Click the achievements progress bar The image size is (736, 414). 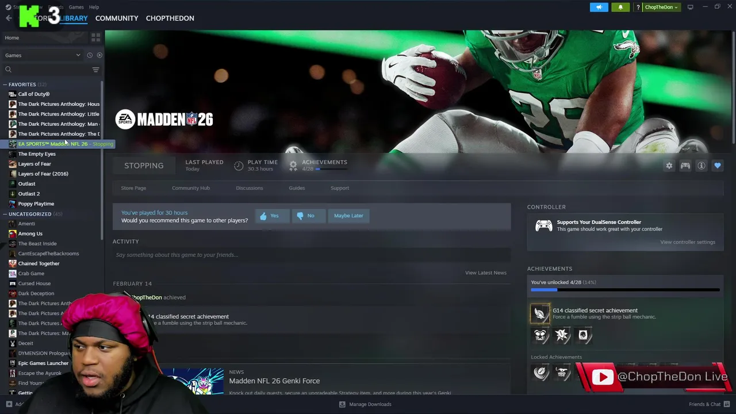(x=625, y=290)
